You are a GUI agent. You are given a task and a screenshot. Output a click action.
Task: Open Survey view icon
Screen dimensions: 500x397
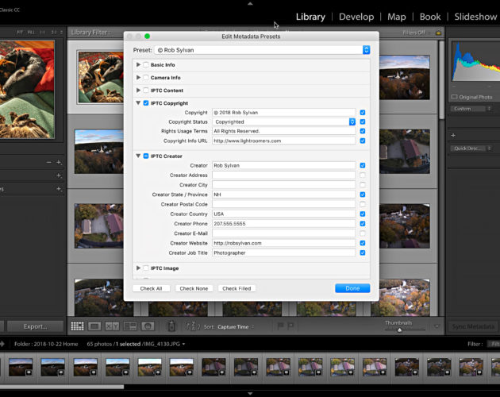130,326
